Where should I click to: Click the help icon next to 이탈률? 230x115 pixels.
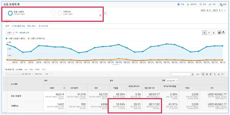[120, 88]
